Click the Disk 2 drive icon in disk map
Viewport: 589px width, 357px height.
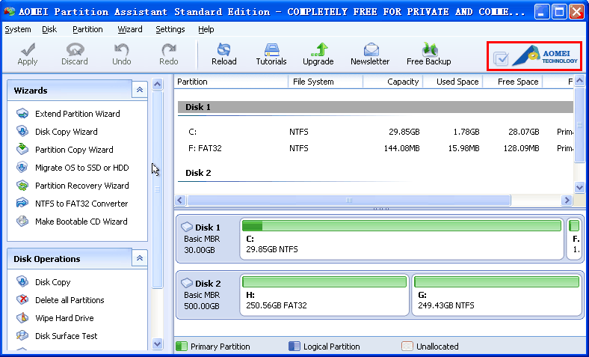(187, 283)
